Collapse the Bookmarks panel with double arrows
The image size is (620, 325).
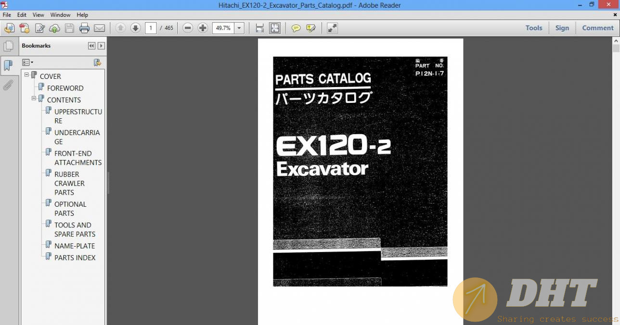tap(91, 46)
